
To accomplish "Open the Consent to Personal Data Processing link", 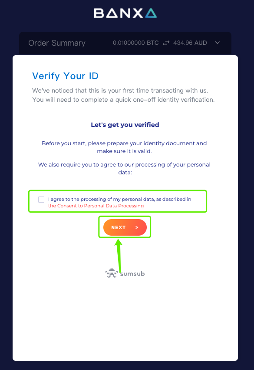I will 96,206.
